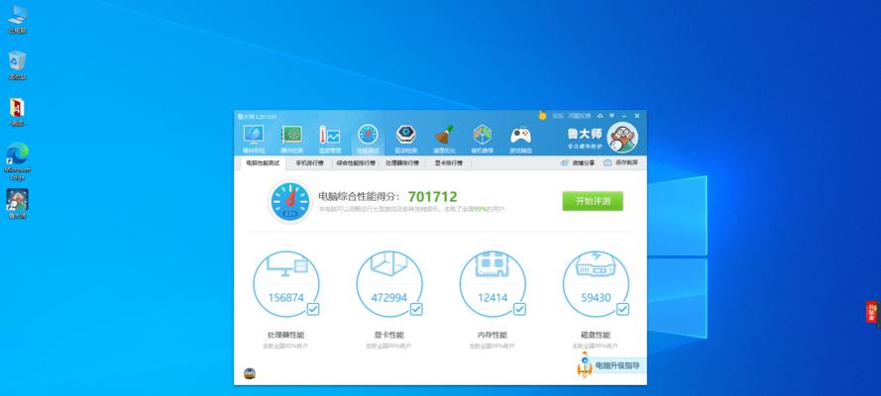The image size is (881, 396).
Task: Click the graphics card cube icon
Action: coord(389,263)
